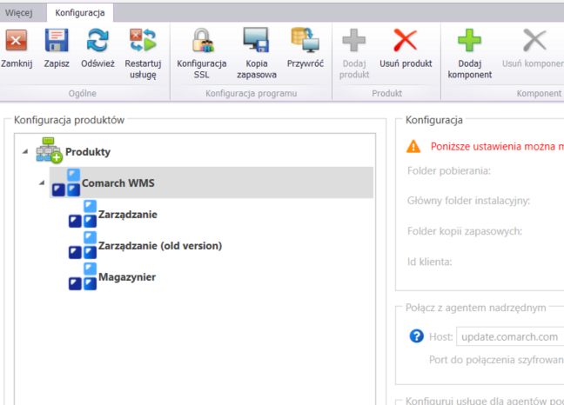Click the orange warning triangle icon
The width and height of the screenshot is (564, 405).
[413, 147]
